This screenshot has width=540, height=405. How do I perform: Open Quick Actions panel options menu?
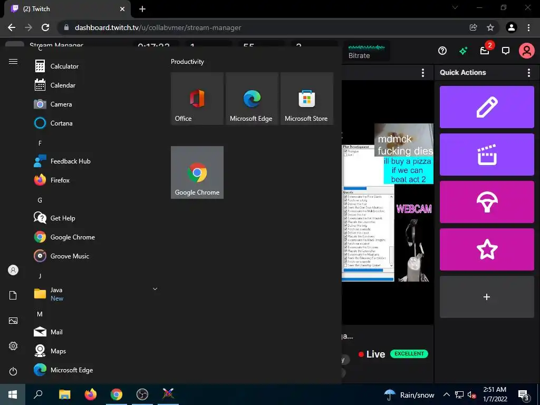pyautogui.click(x=528, y=72)
